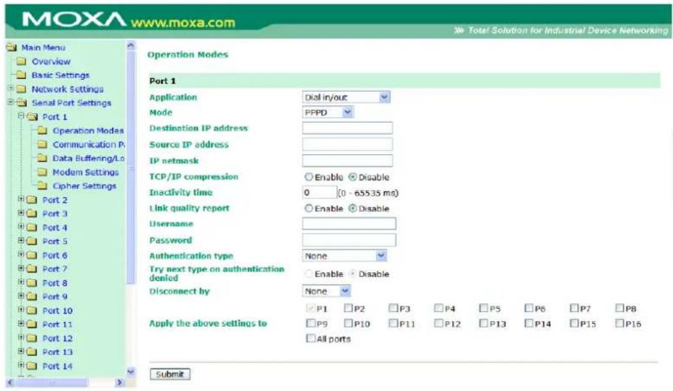Screen dimensions: 673x391
Task: Open Overview in the main menu
Action: pyautogui.click(x=51, y=62)
